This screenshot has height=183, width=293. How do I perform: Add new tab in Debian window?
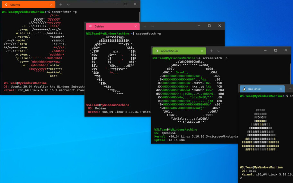tap(145, 26)
